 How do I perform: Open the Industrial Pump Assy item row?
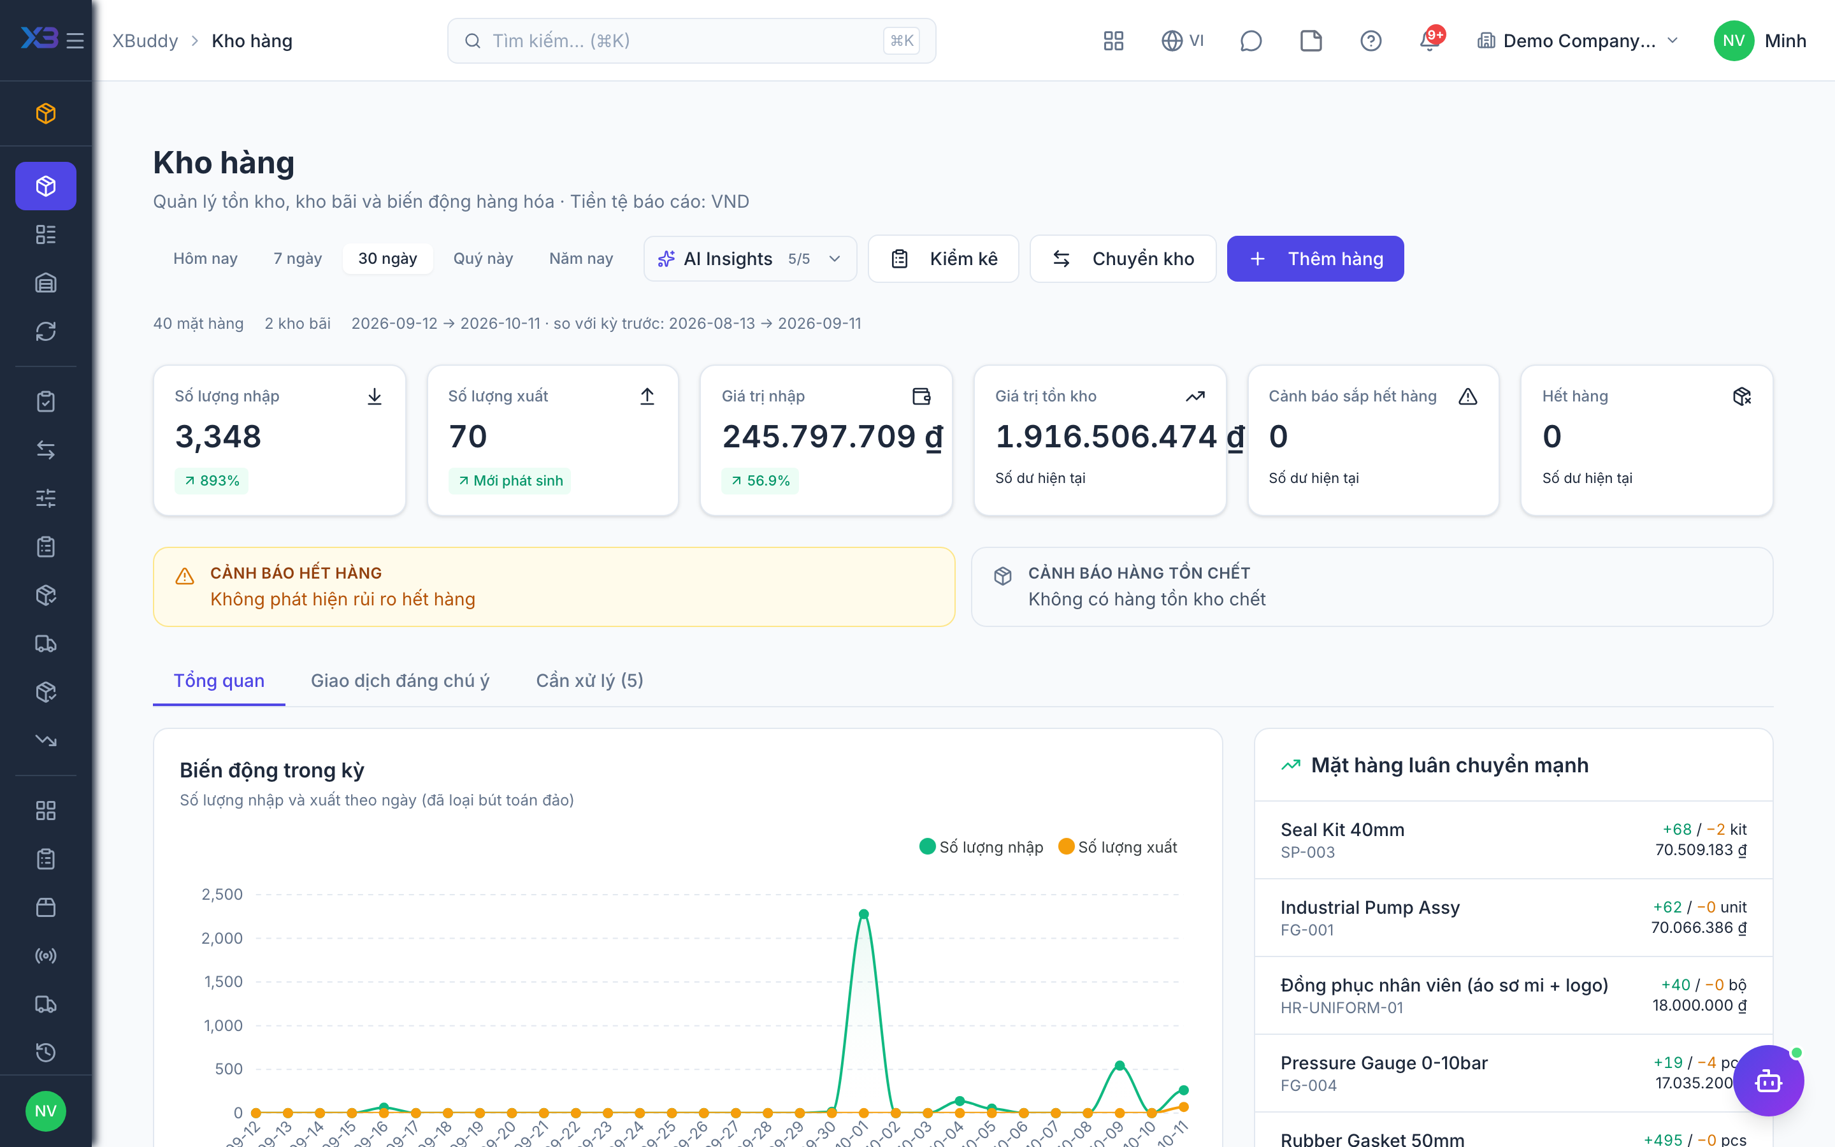[1513, 918]
